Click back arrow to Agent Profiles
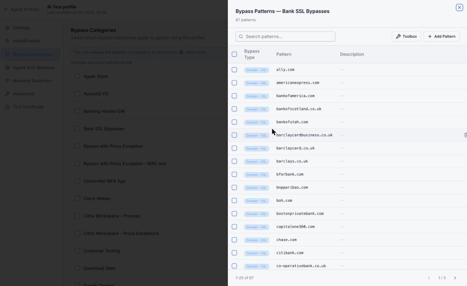The width and height of the screenshot is (467, 286). (6, 9)
